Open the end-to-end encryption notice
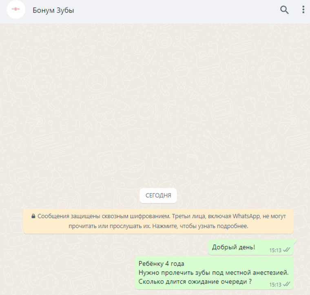Screen dimensions: 310x295 coord(158,221)
